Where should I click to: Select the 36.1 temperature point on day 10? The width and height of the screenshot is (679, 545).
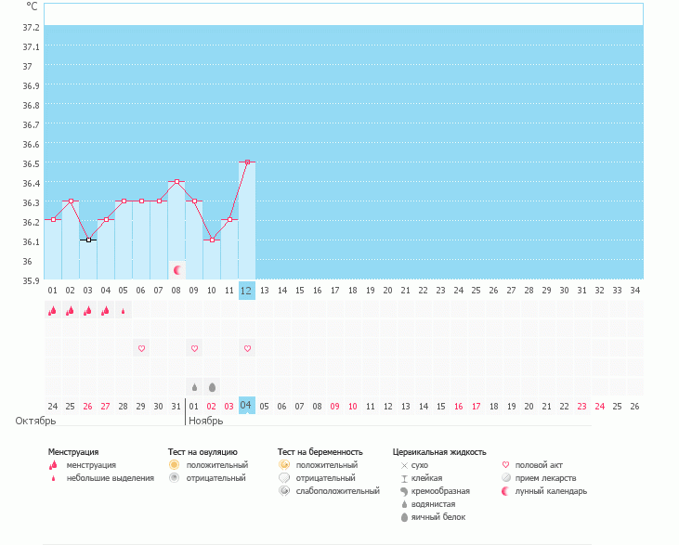[212, 240]
